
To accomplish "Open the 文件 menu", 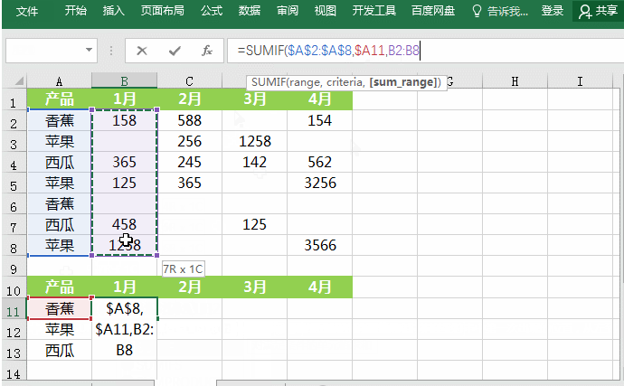I will point(26,11).
